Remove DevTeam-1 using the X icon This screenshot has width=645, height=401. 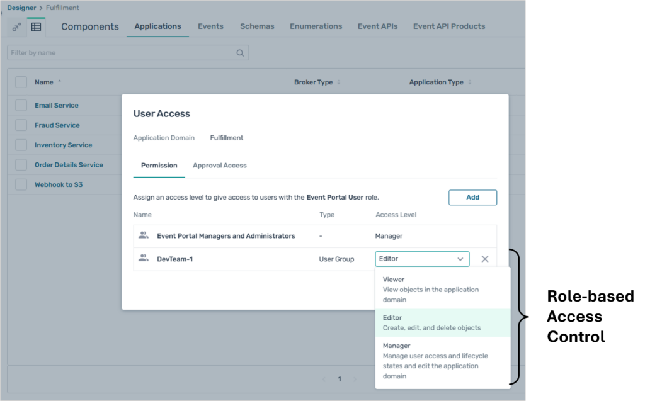[485, 259]
